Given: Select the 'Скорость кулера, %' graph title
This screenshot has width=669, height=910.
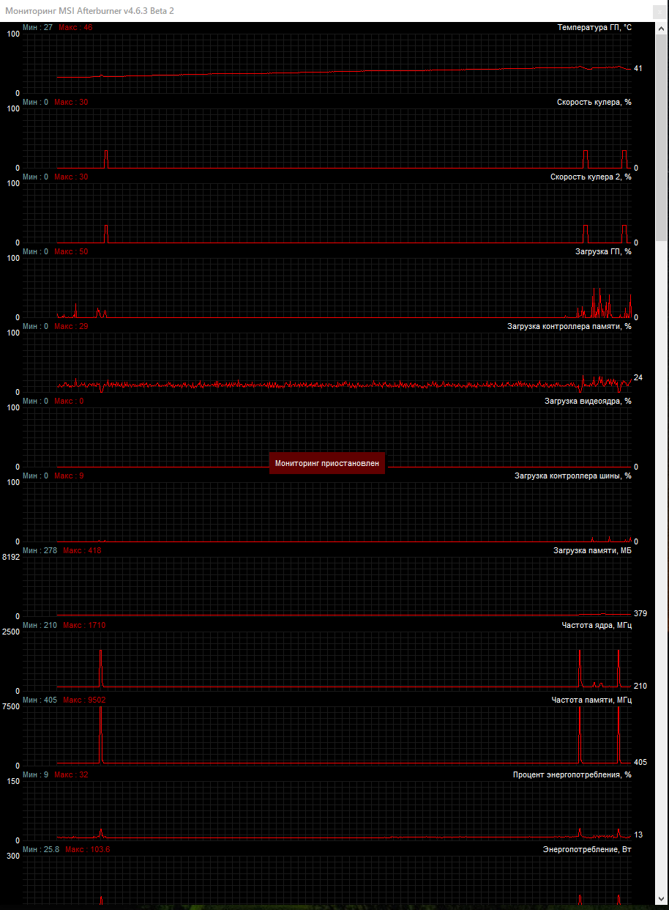Looking at the screenshot, I should [594, 102].
